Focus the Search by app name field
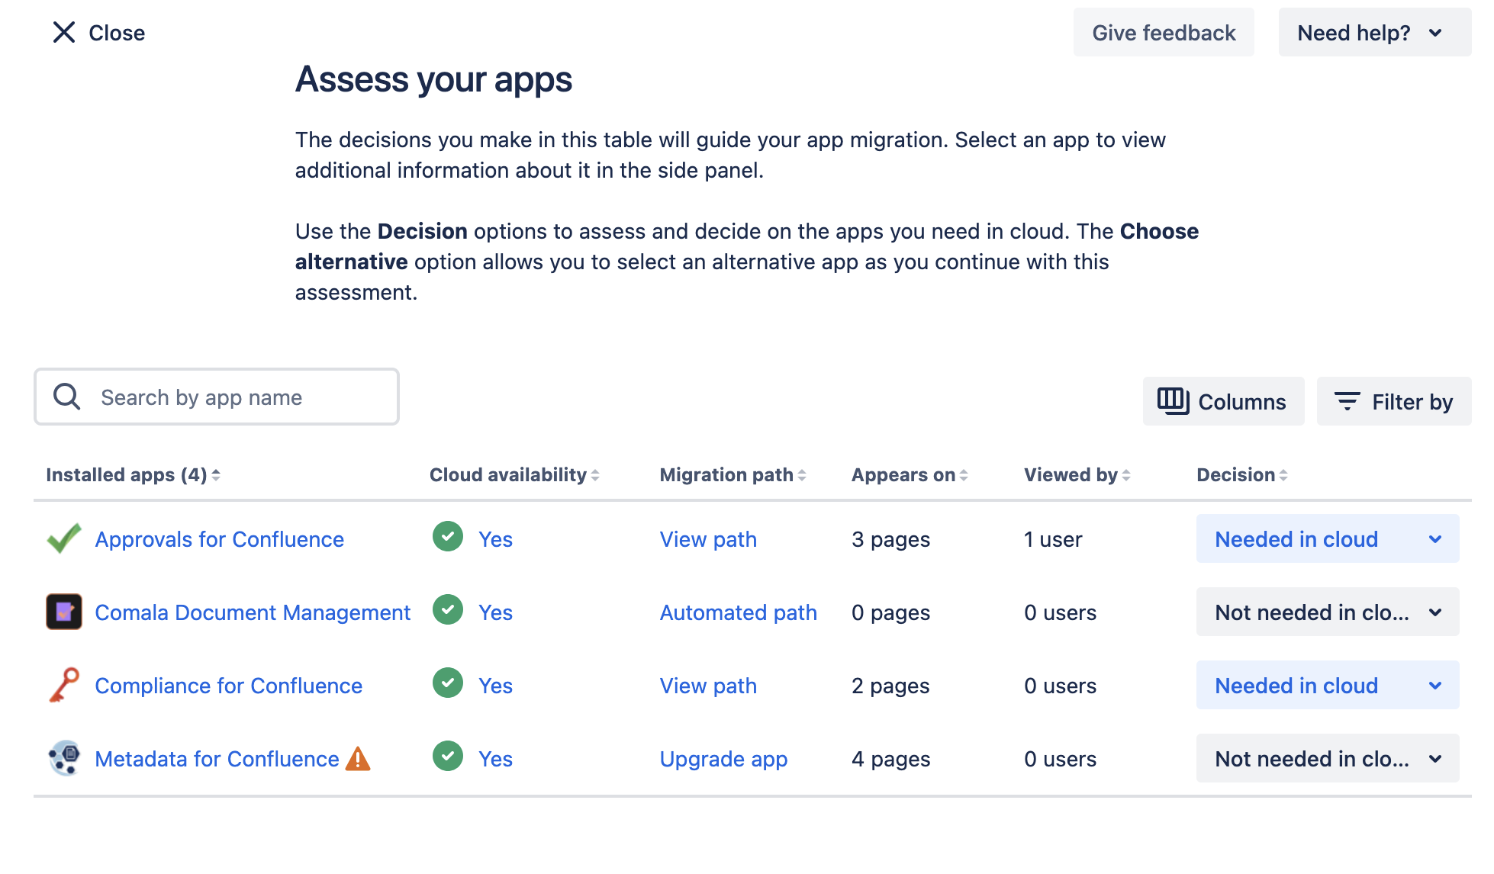The height and width of the screenshot is (874, 1494). coord(217,397)
